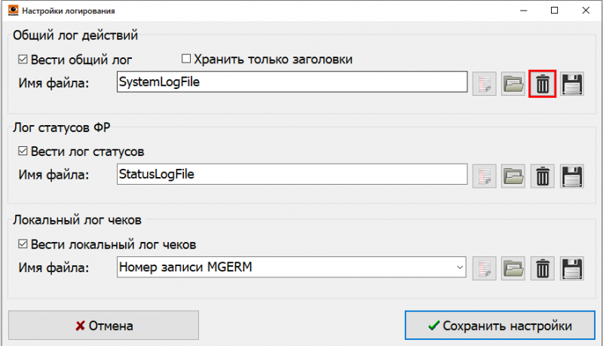Screen dimensions: 603x346
Task: Minimize the logging settings window
Action: pos(523,11)
